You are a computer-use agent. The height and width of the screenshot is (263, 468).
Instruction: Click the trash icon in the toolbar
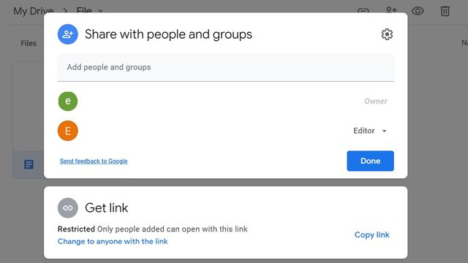[445, 11]
